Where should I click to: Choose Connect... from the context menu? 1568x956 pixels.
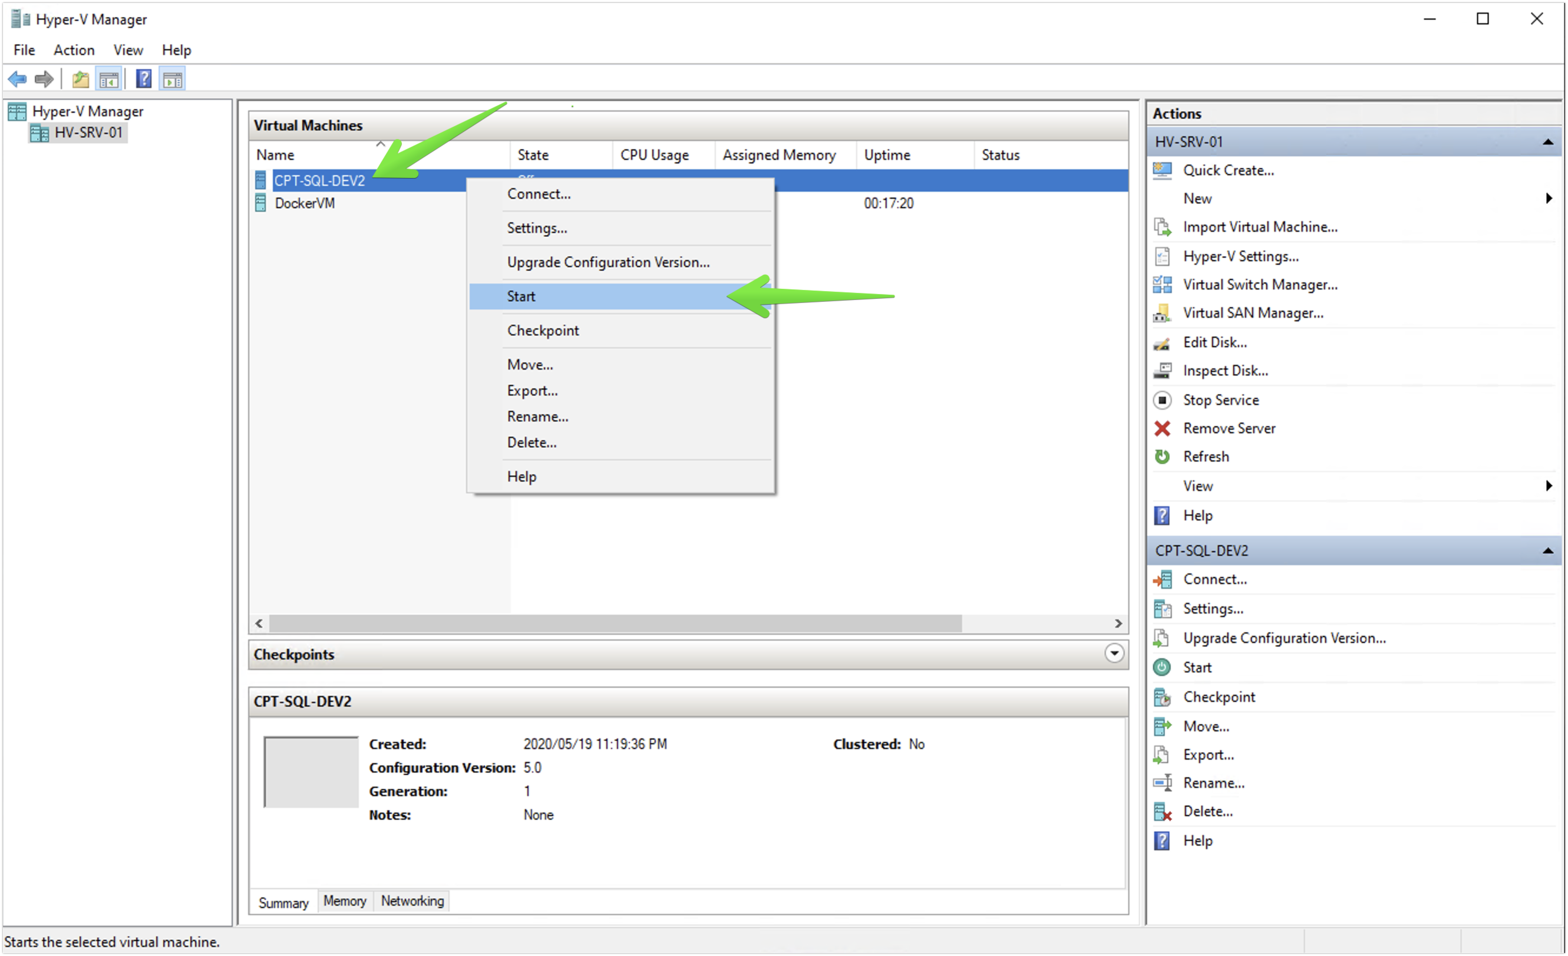click(x=620, y=194)
